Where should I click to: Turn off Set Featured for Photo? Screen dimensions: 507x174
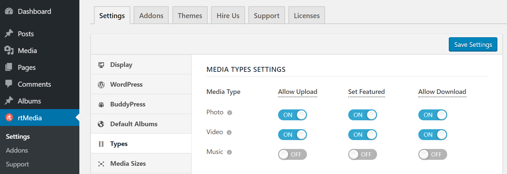click(x=362, y=115)
